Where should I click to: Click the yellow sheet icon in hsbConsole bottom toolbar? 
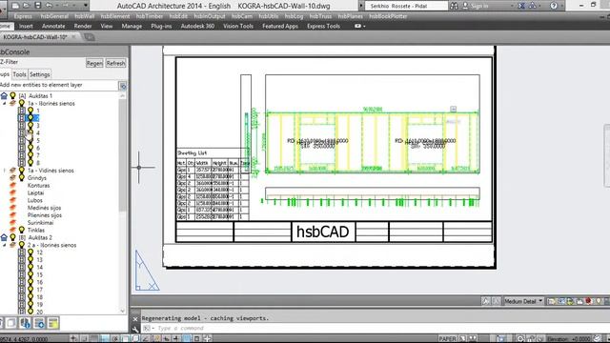53,323
